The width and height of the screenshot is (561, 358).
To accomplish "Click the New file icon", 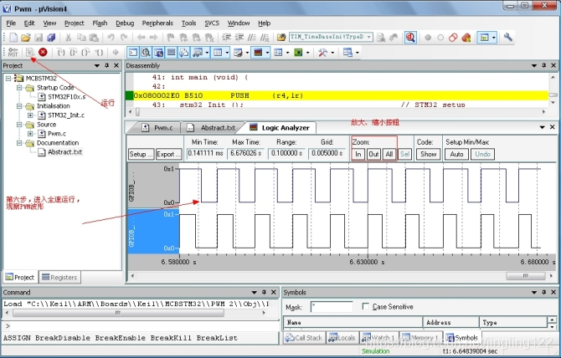I will [13, 38].
